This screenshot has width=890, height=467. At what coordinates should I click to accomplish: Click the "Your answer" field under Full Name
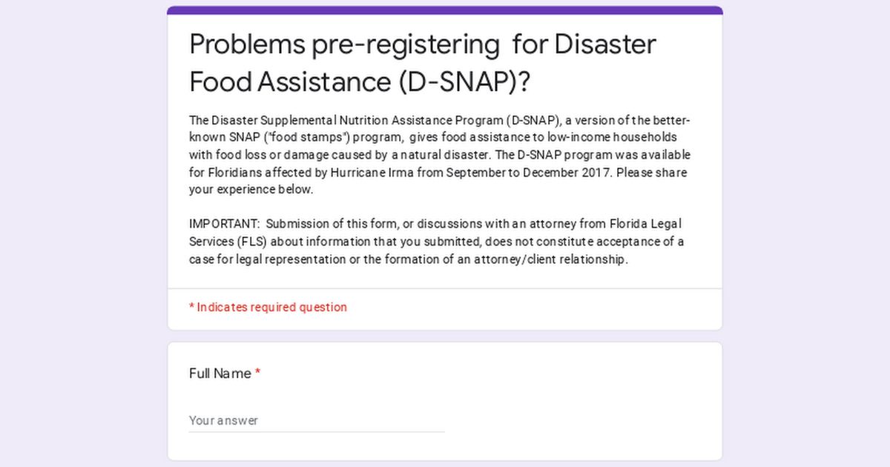pyautogui.click(x=317, y=420)
